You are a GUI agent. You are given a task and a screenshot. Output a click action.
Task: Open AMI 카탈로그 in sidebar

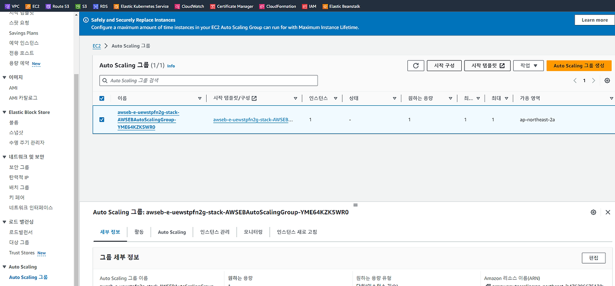23,98
